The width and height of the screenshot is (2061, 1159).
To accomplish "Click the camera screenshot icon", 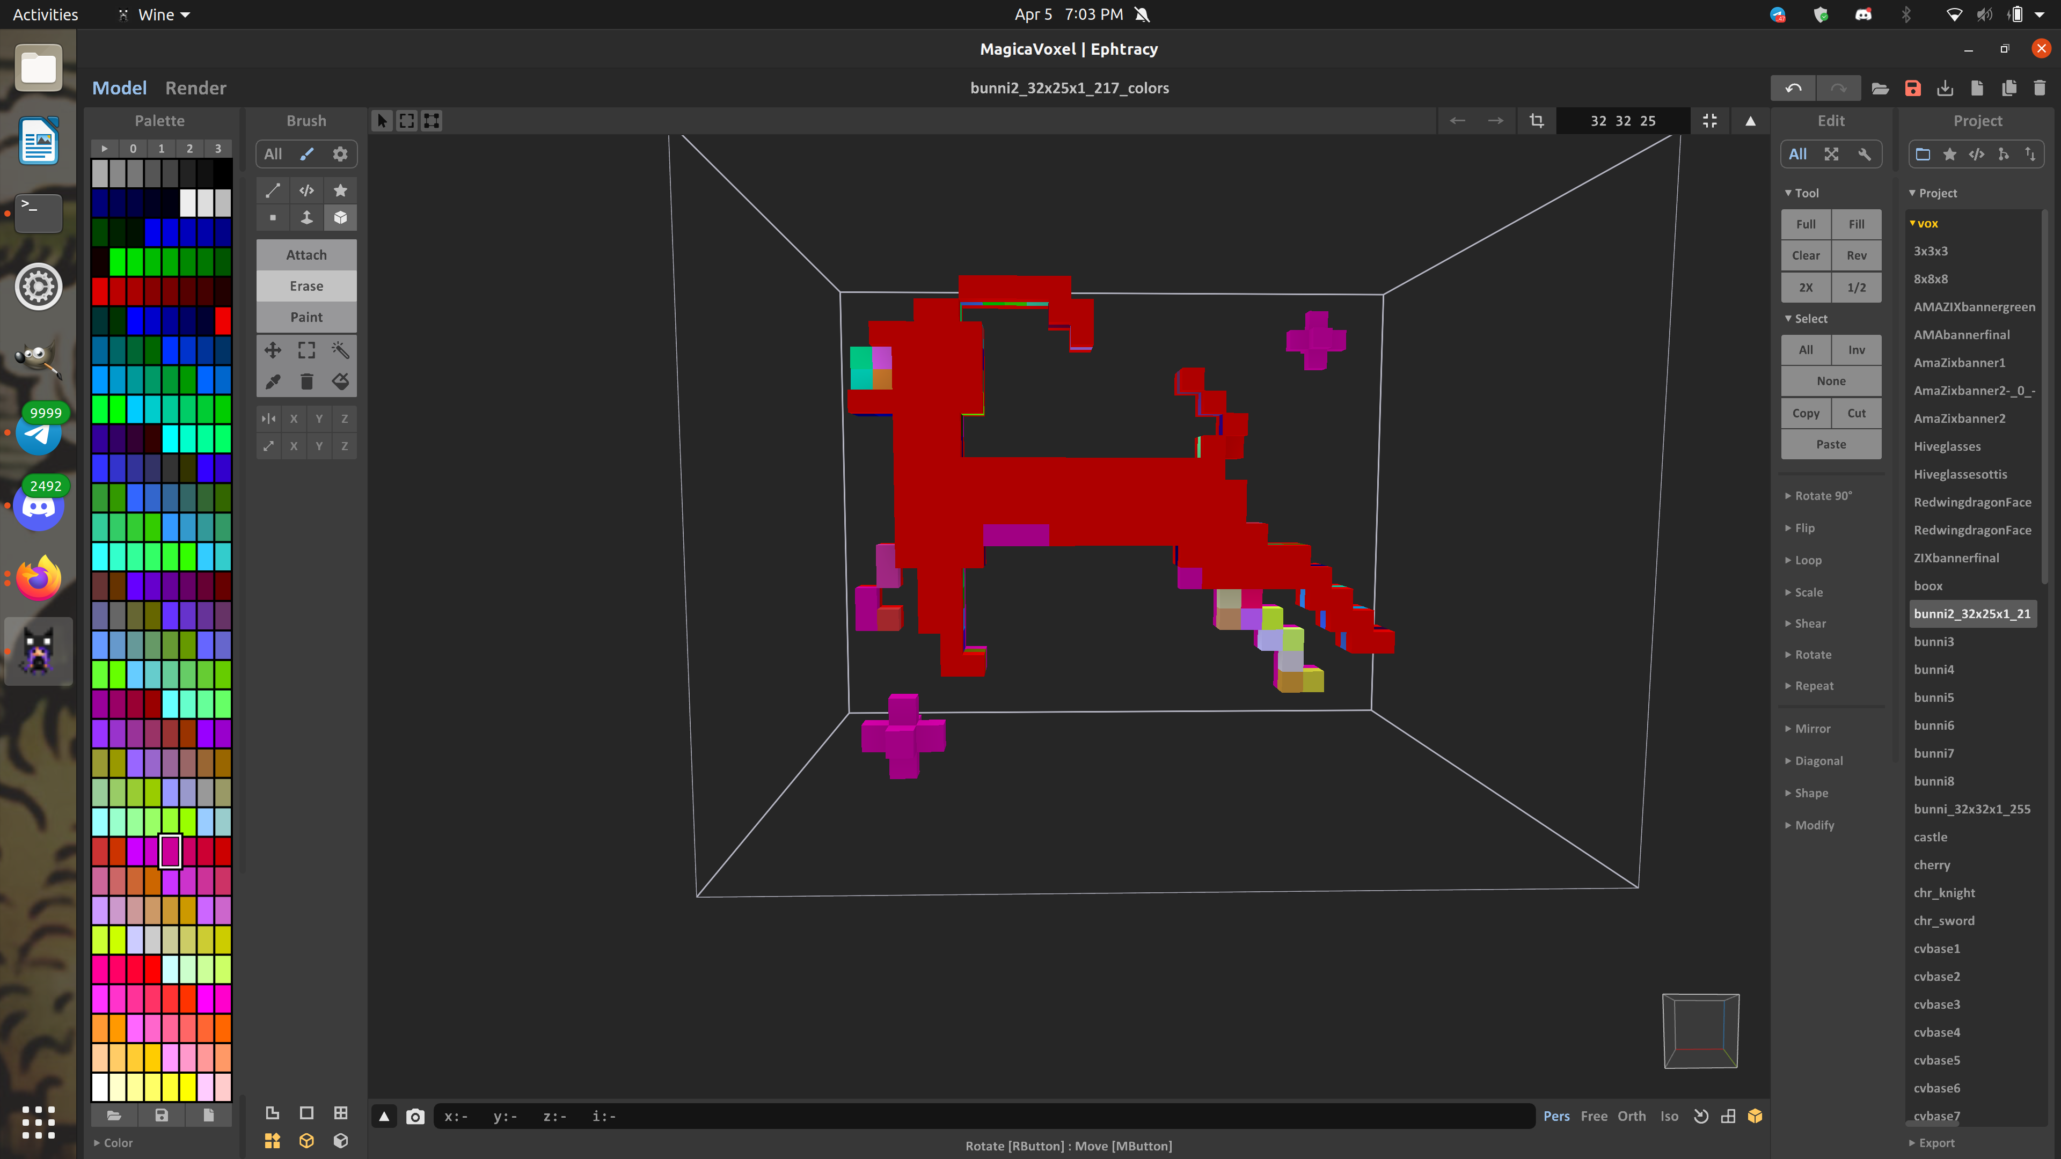I will click(x=415, y=1117).
